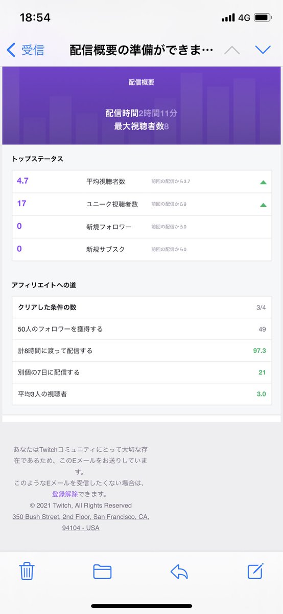Open the previous message with the up chevron
Image resolution: width=283 pixels, height=614 pixels.
(x=232, y=50)
